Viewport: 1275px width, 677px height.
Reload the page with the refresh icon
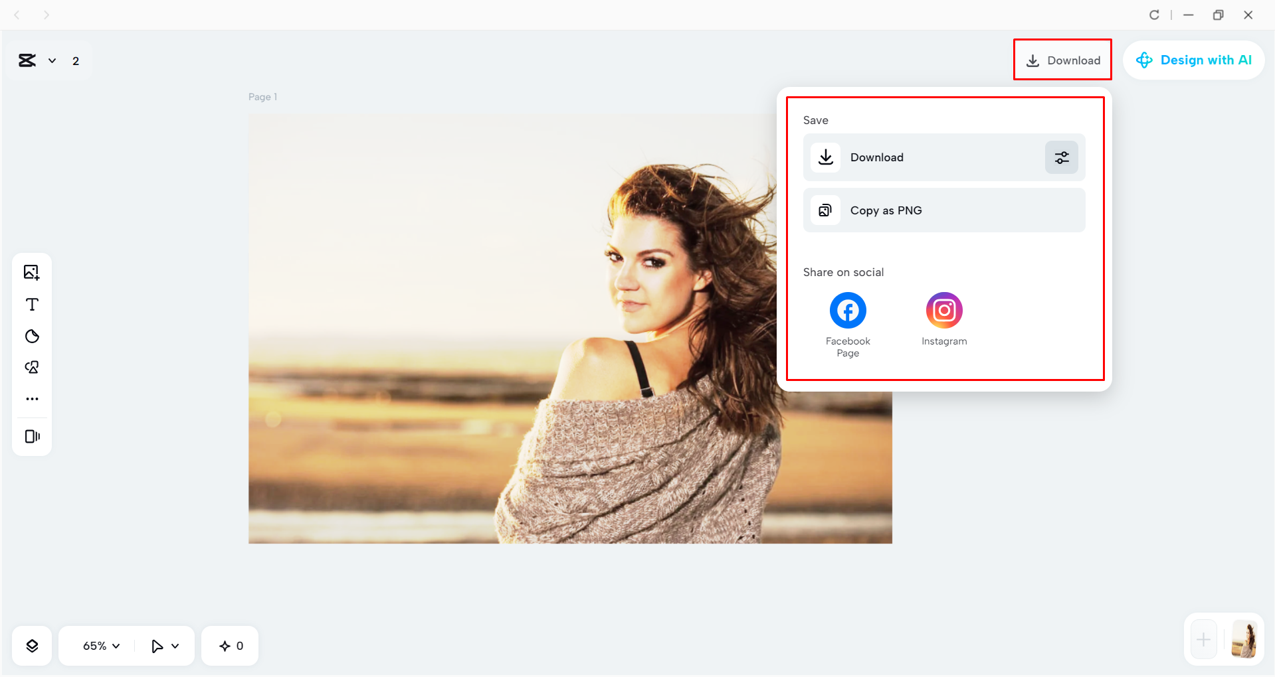1154,14
